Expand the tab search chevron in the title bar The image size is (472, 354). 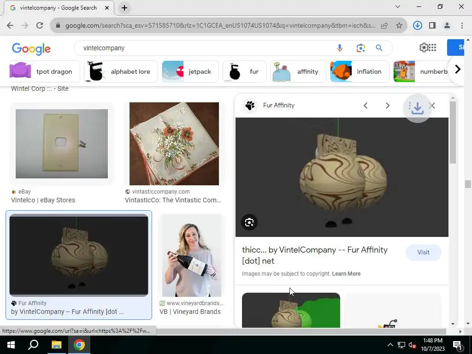(398, 6)
